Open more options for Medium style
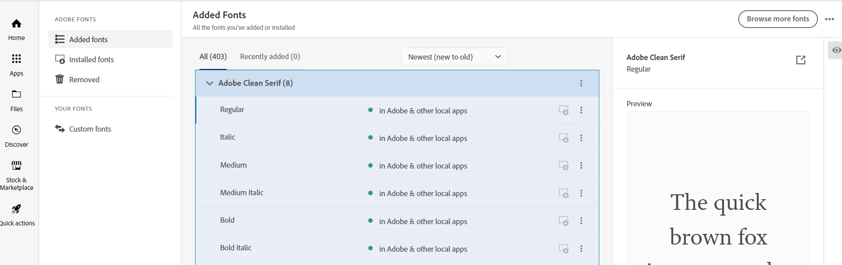This screenshot has width=842, height=265. [x=581, y=165]
